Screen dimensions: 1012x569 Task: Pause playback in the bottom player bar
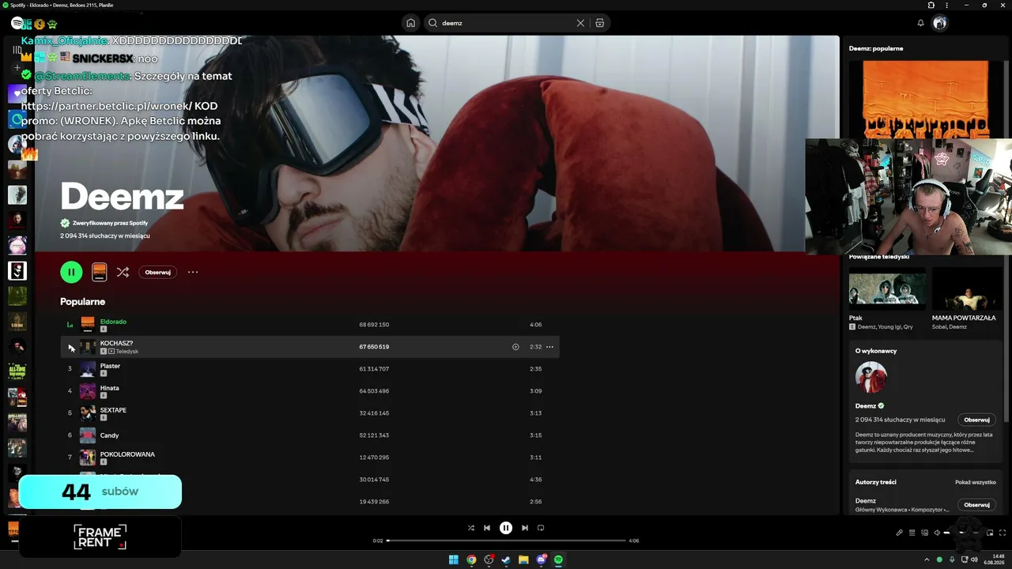pyautogui.click(x=506, y=528)
